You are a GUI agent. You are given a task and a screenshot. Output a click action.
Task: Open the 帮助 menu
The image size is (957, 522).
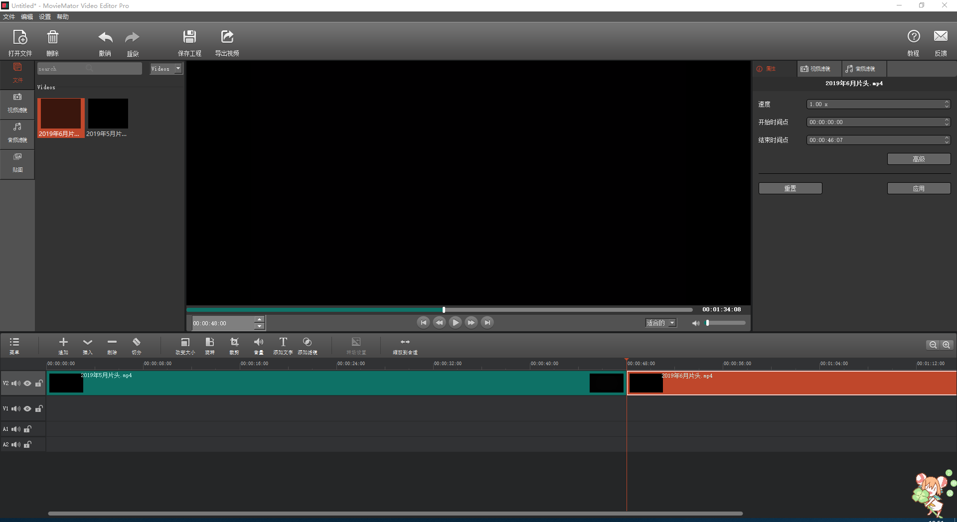coord(63,17)
